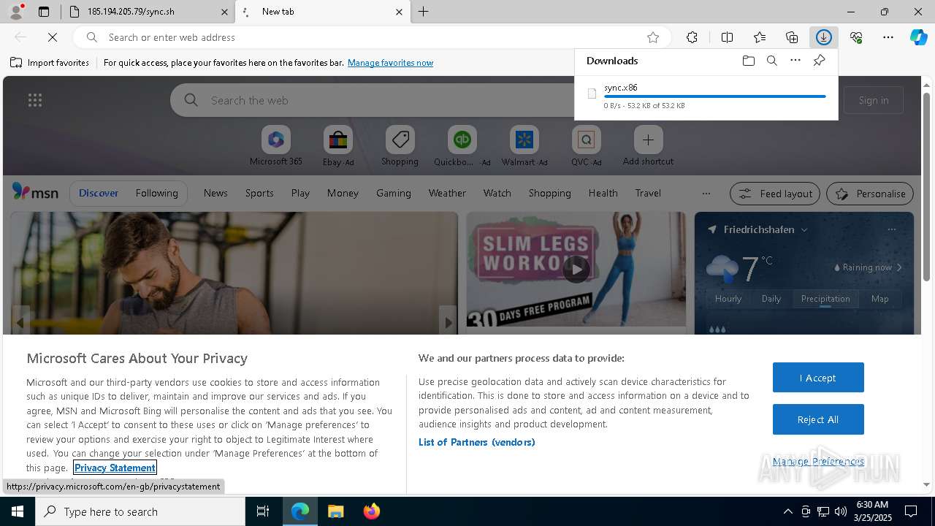The height and width of the screenshot is (526, 935).
Task: Open the Manage Preferences link
Action: (x=818, y=461)
